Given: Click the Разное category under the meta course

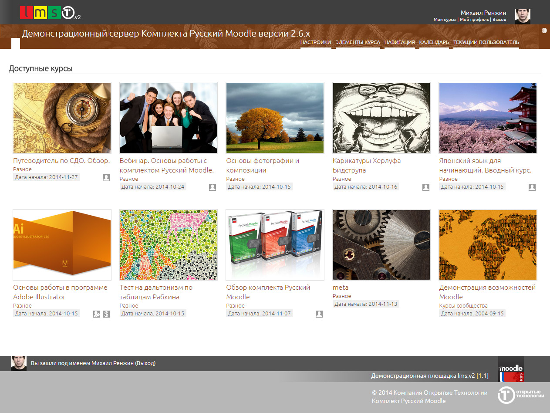Looking at the screenshot, I should point(342,296).
